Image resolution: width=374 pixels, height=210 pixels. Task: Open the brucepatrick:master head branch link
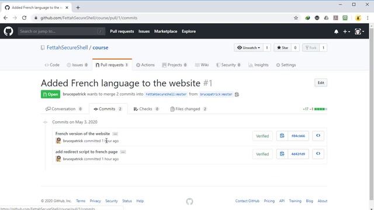coord(216,94)
